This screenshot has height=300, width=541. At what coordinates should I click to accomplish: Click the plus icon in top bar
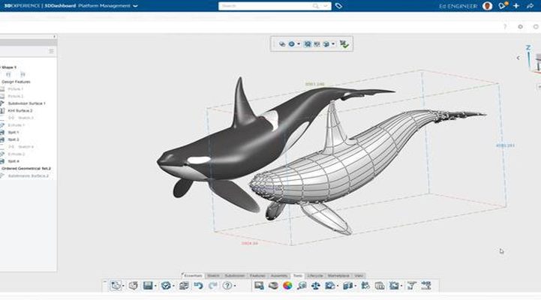[515, 6]
